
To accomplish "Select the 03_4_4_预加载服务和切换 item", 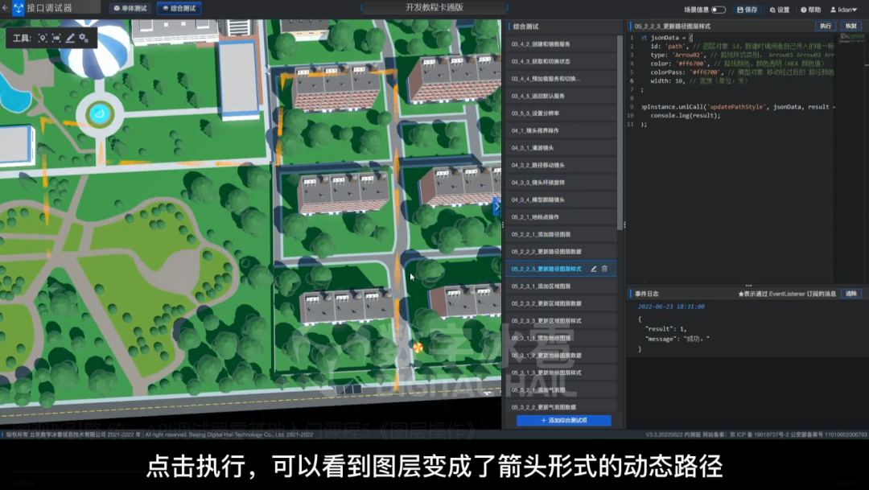I will [x=560, y=79].
